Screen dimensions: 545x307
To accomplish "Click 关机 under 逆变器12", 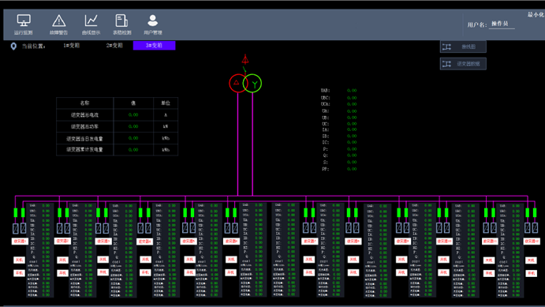I will tap(531, 260).
